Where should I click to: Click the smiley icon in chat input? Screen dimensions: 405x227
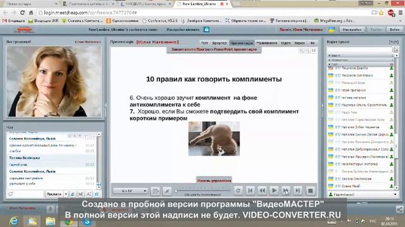pyautogui.click(x=10, y=194)
